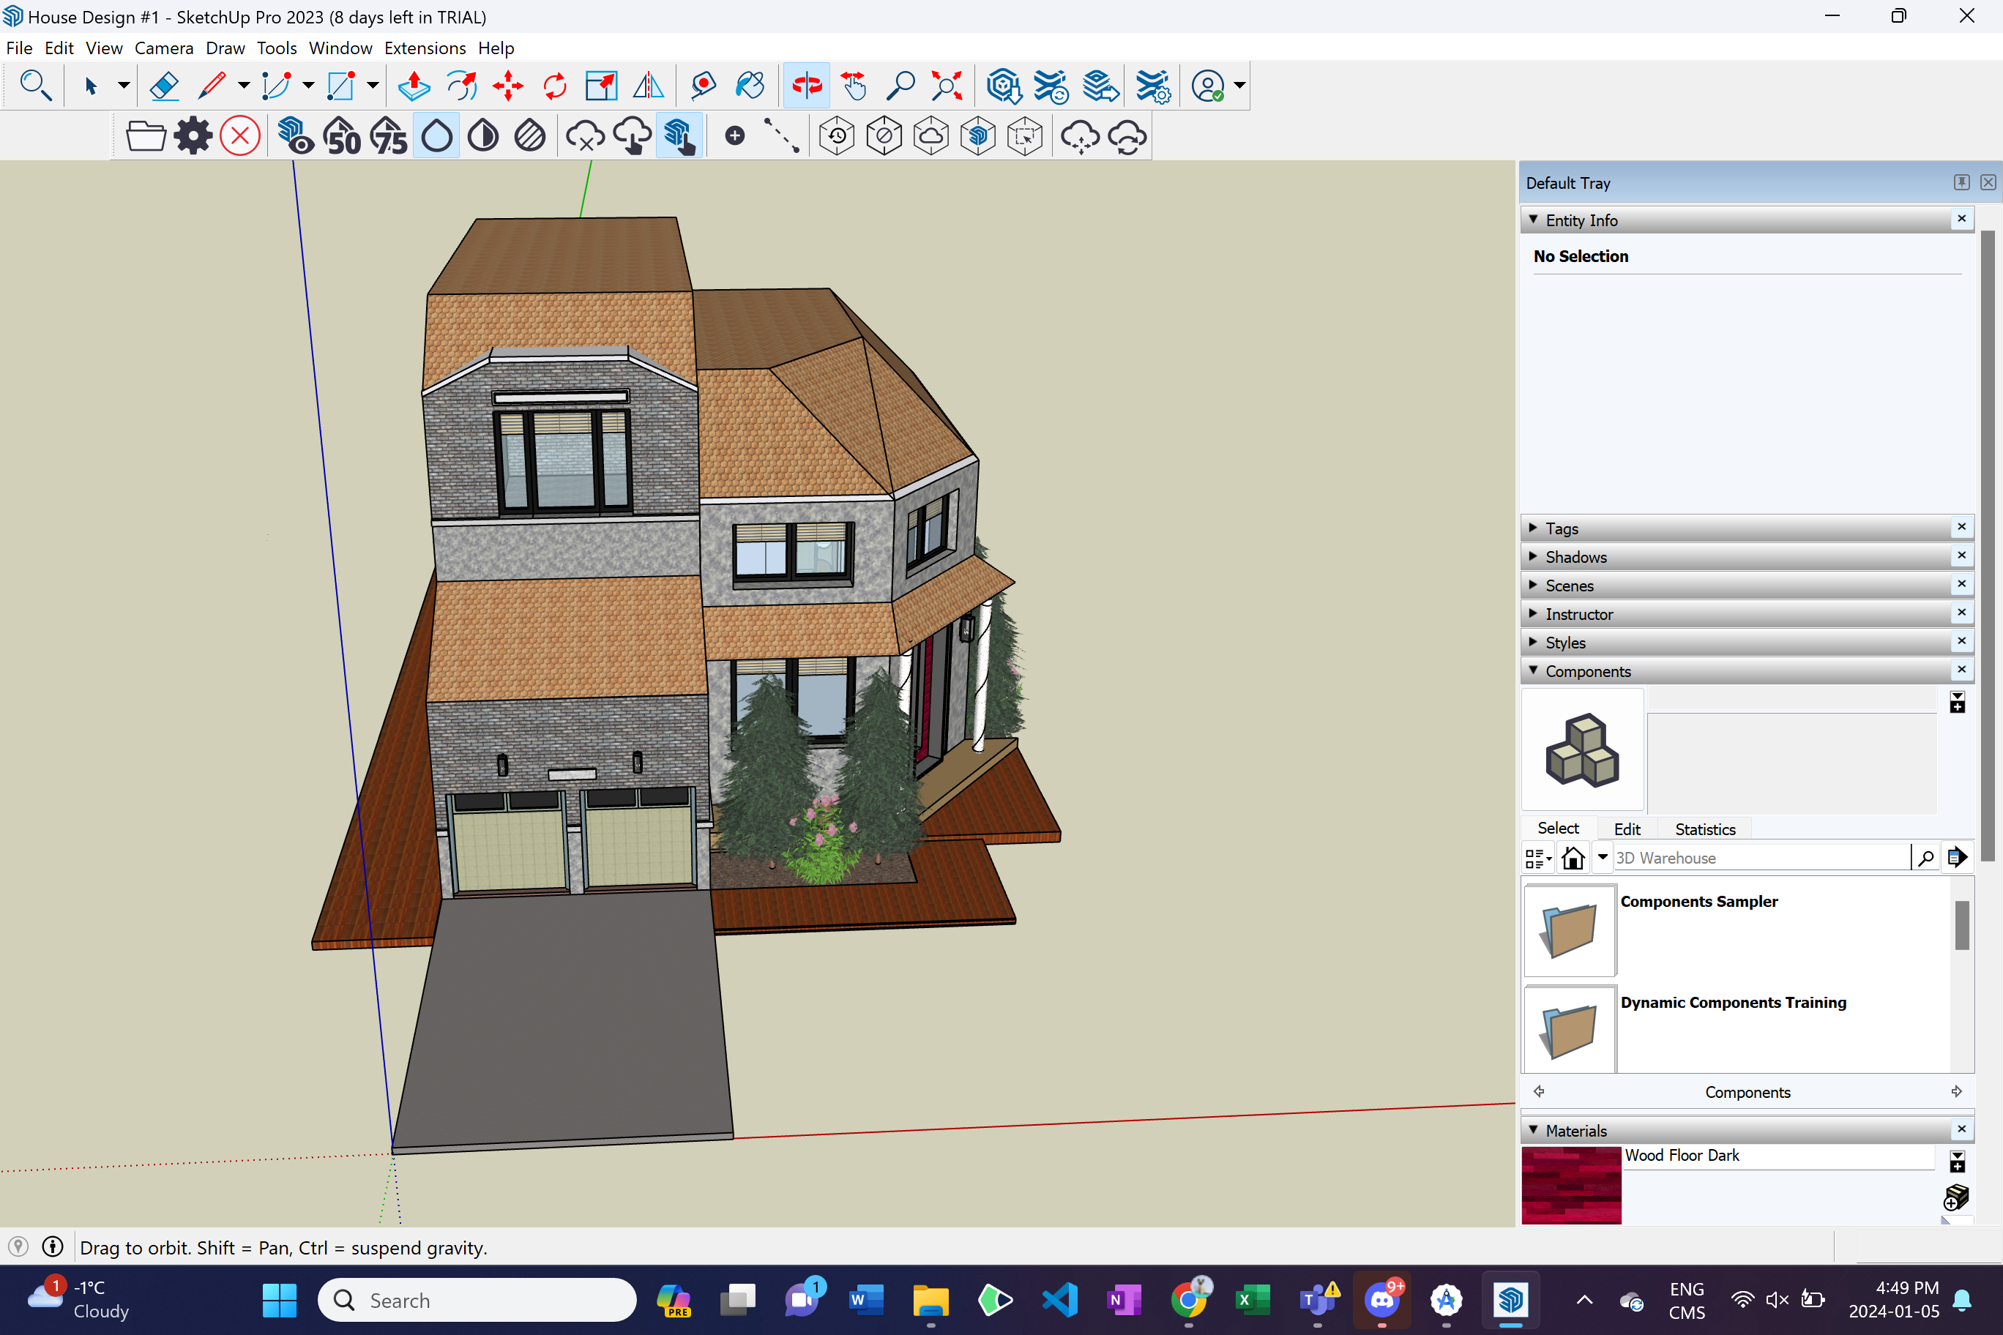Click the Wood Floor Dark material swatch
The width and height of the screenshot is (2003, 1335).
coord(1570,1185)
